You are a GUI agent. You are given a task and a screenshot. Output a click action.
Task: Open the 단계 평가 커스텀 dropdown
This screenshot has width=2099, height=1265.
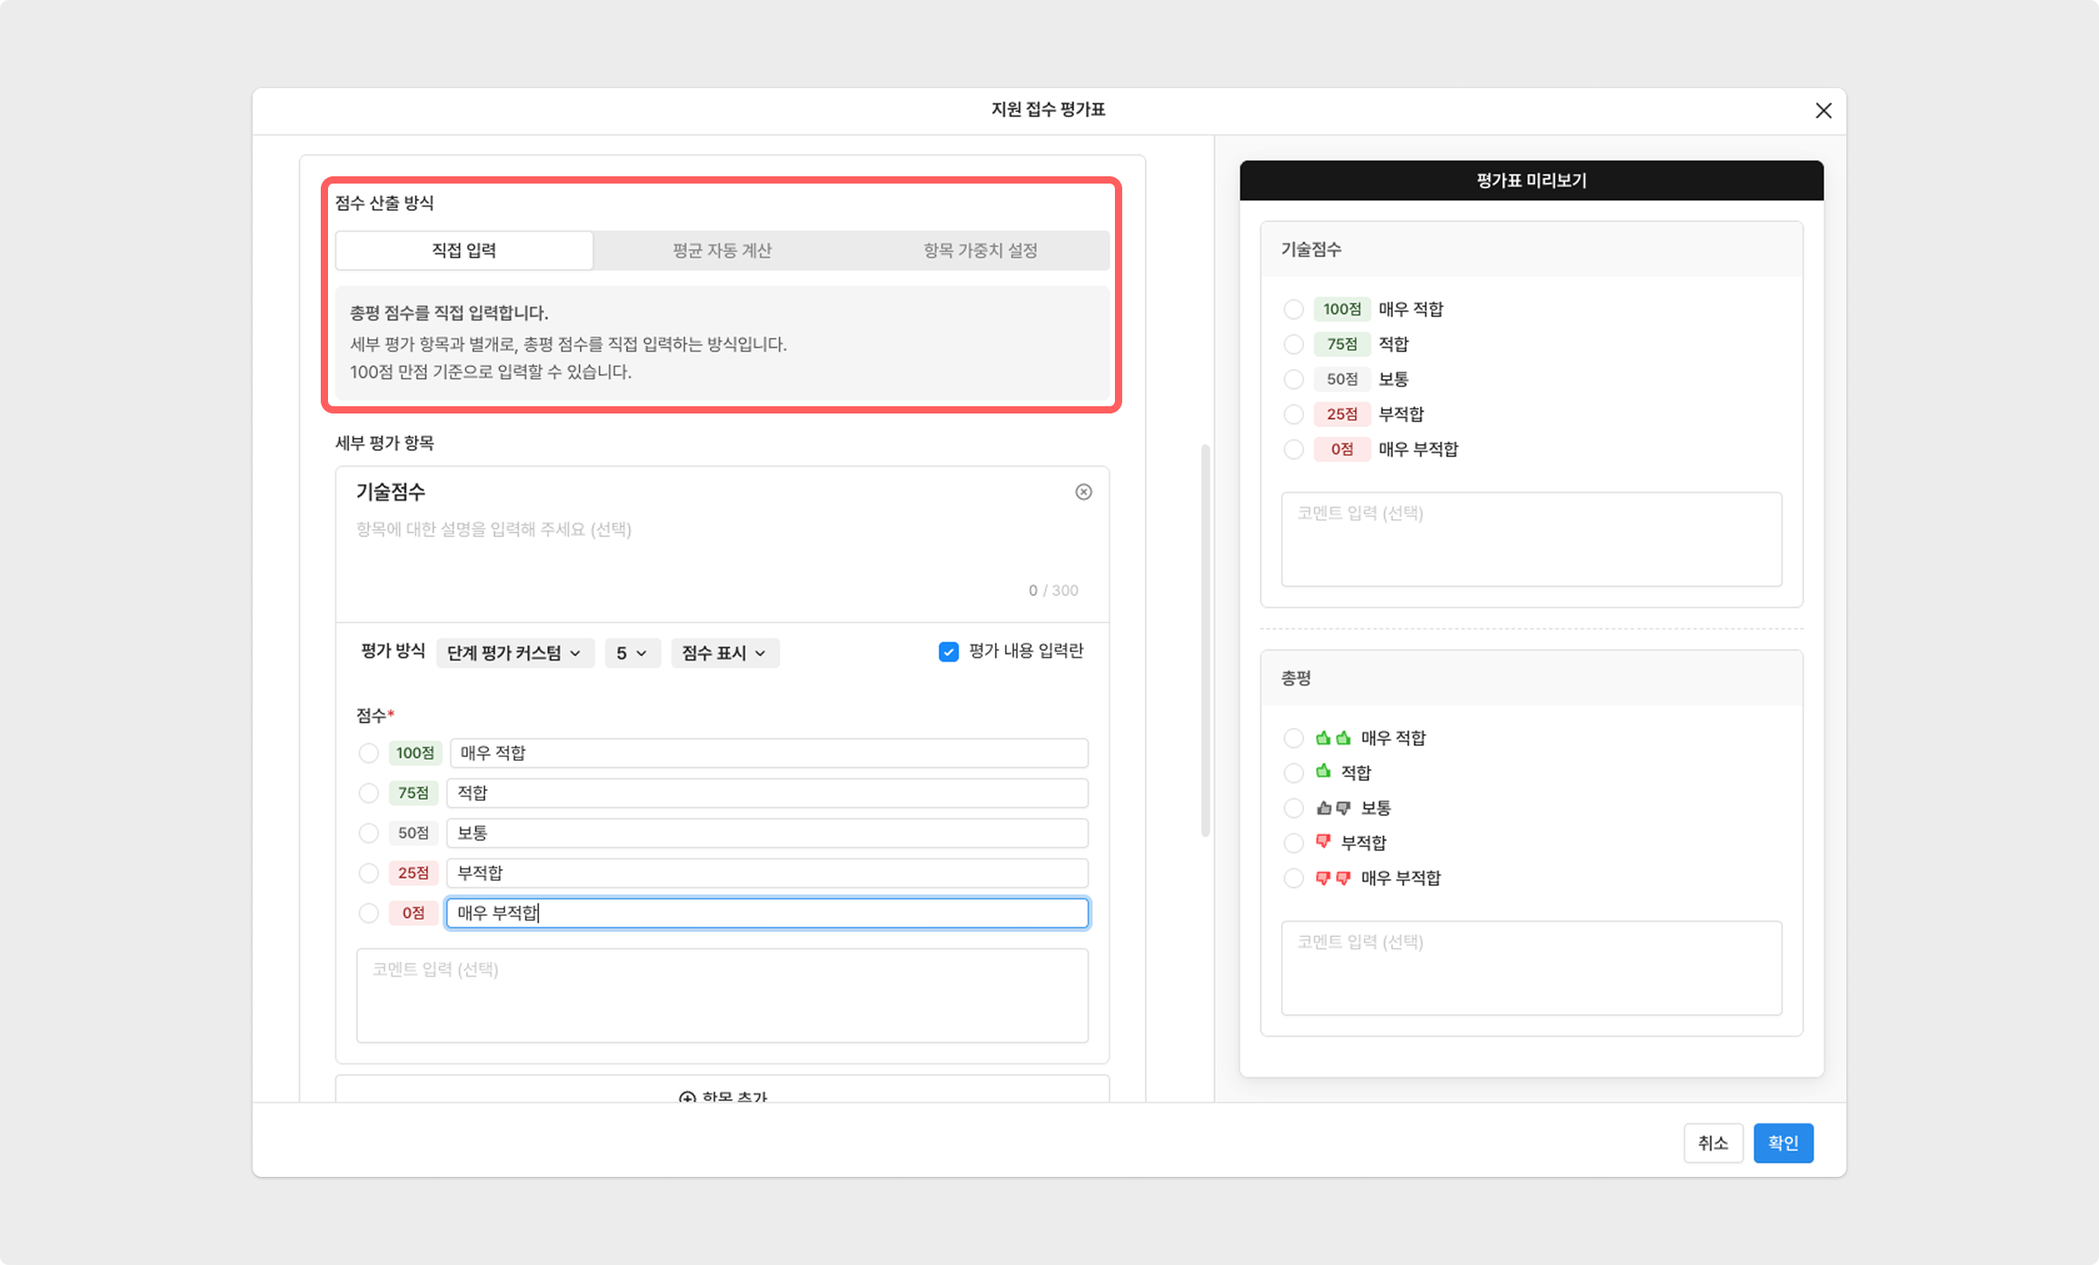(x=514, y=653)
